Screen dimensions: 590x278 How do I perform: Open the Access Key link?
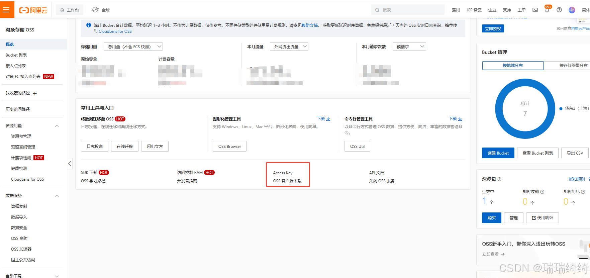283,173
